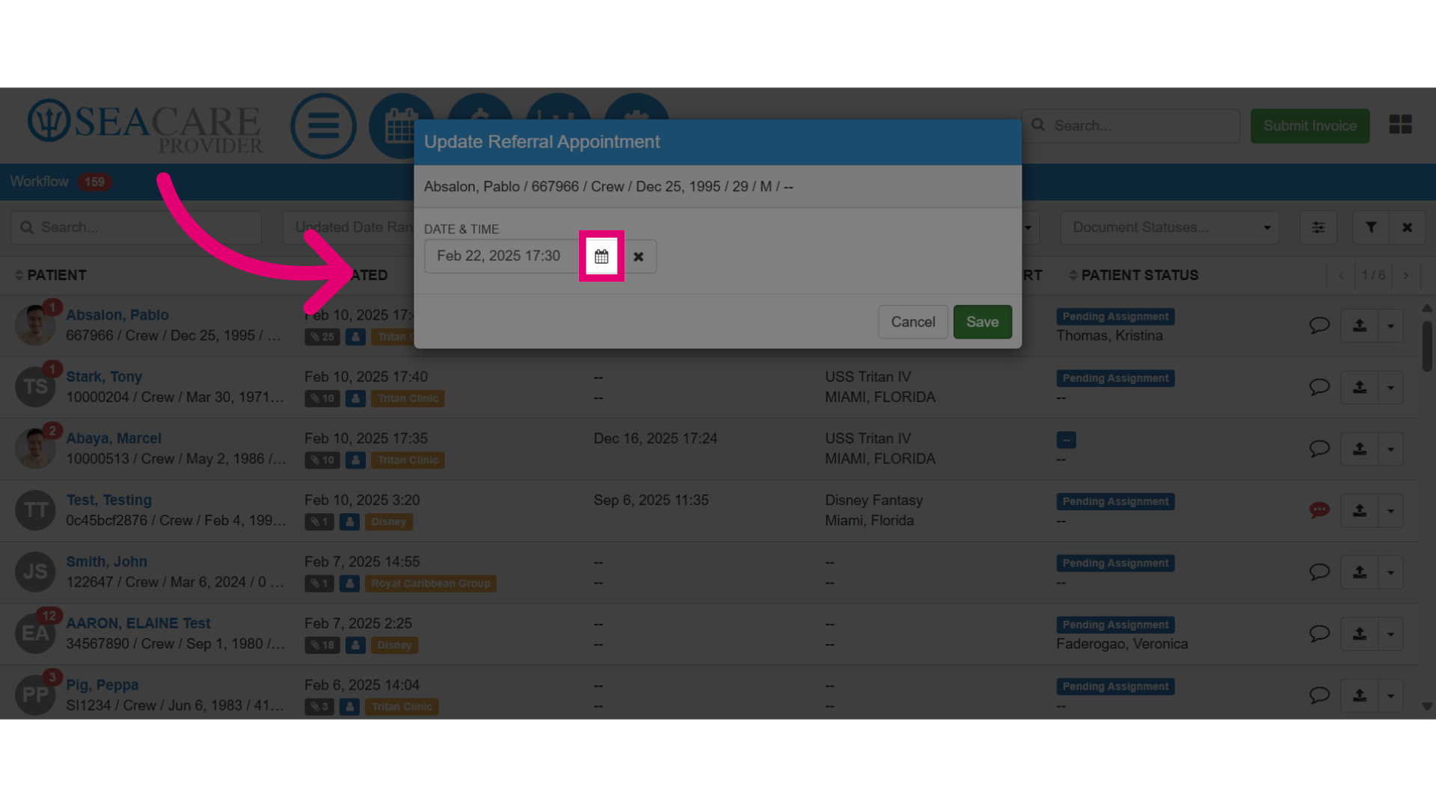Click Royal Caribbean Group tag
Screen dimensions: 1436x807
(x=431, y=584)
